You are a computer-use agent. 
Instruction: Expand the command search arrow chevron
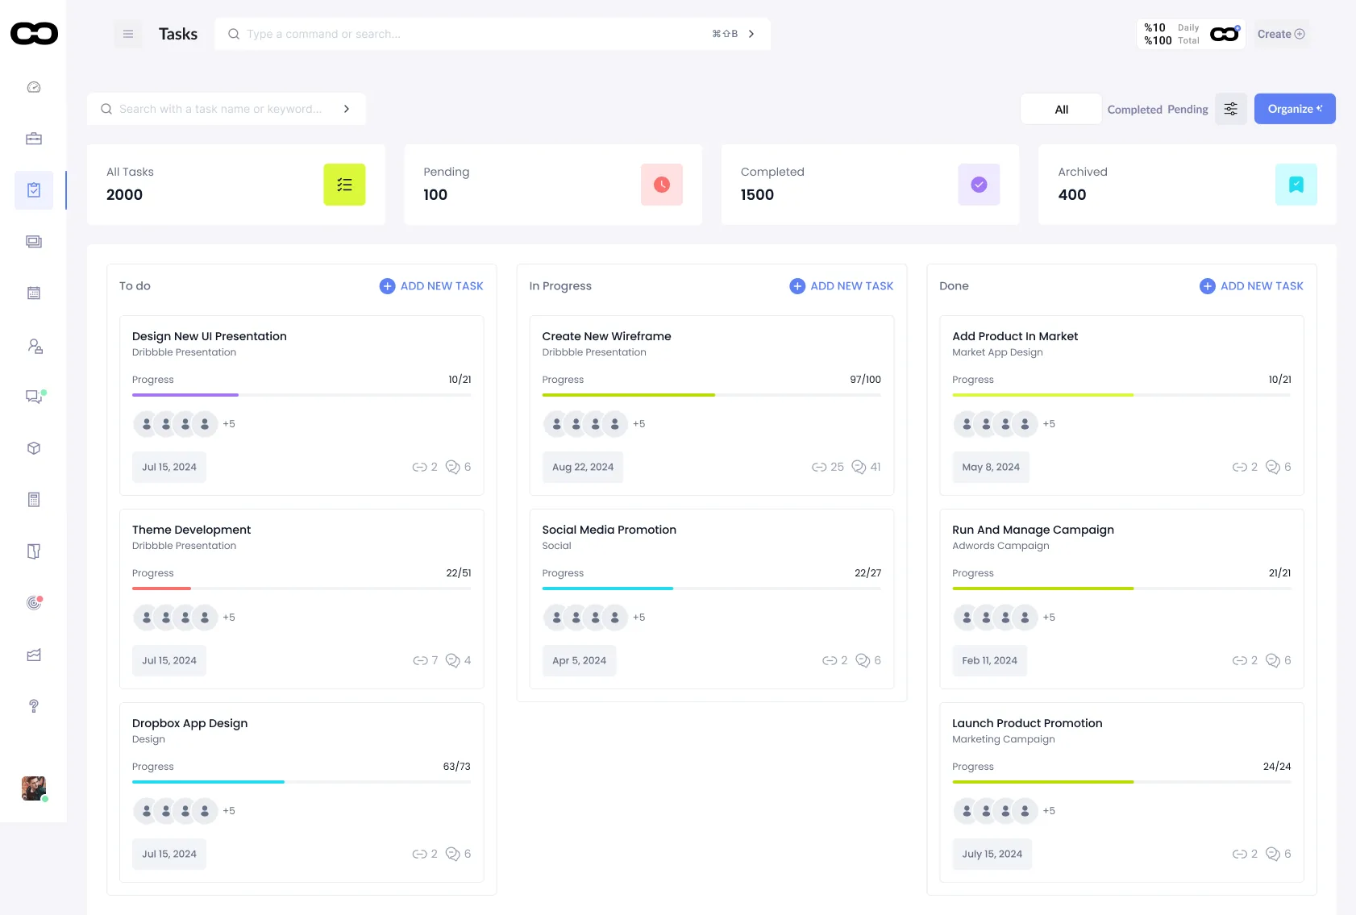coord(751,34)
